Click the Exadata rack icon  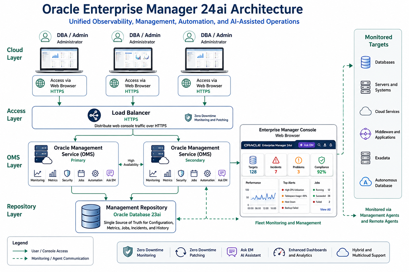point(366,158)
